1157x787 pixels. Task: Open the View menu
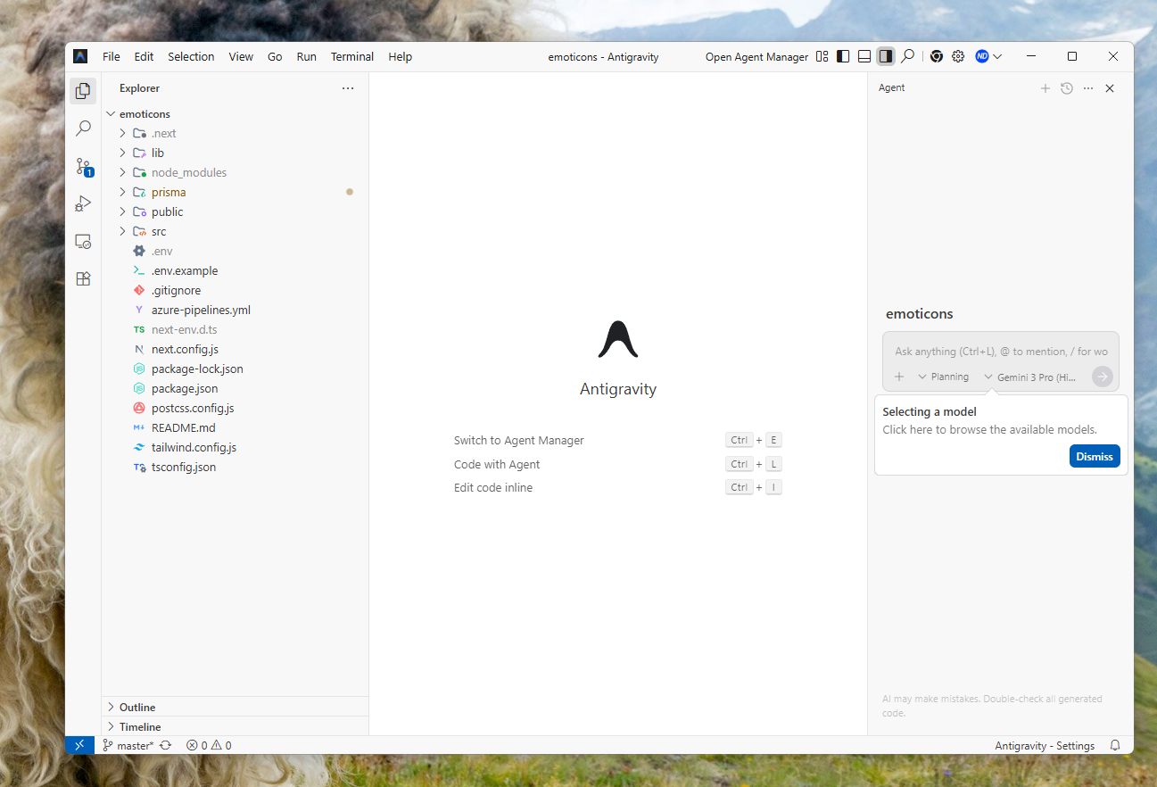[241, 56]
